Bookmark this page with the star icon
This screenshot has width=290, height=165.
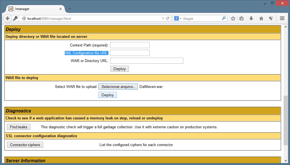click(233, 19)
